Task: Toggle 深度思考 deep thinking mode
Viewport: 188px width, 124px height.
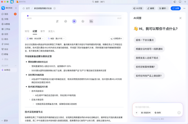Action: tap(146, 113)
